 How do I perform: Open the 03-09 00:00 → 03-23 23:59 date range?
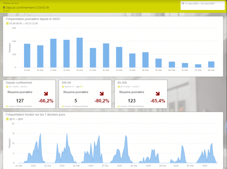24,24
